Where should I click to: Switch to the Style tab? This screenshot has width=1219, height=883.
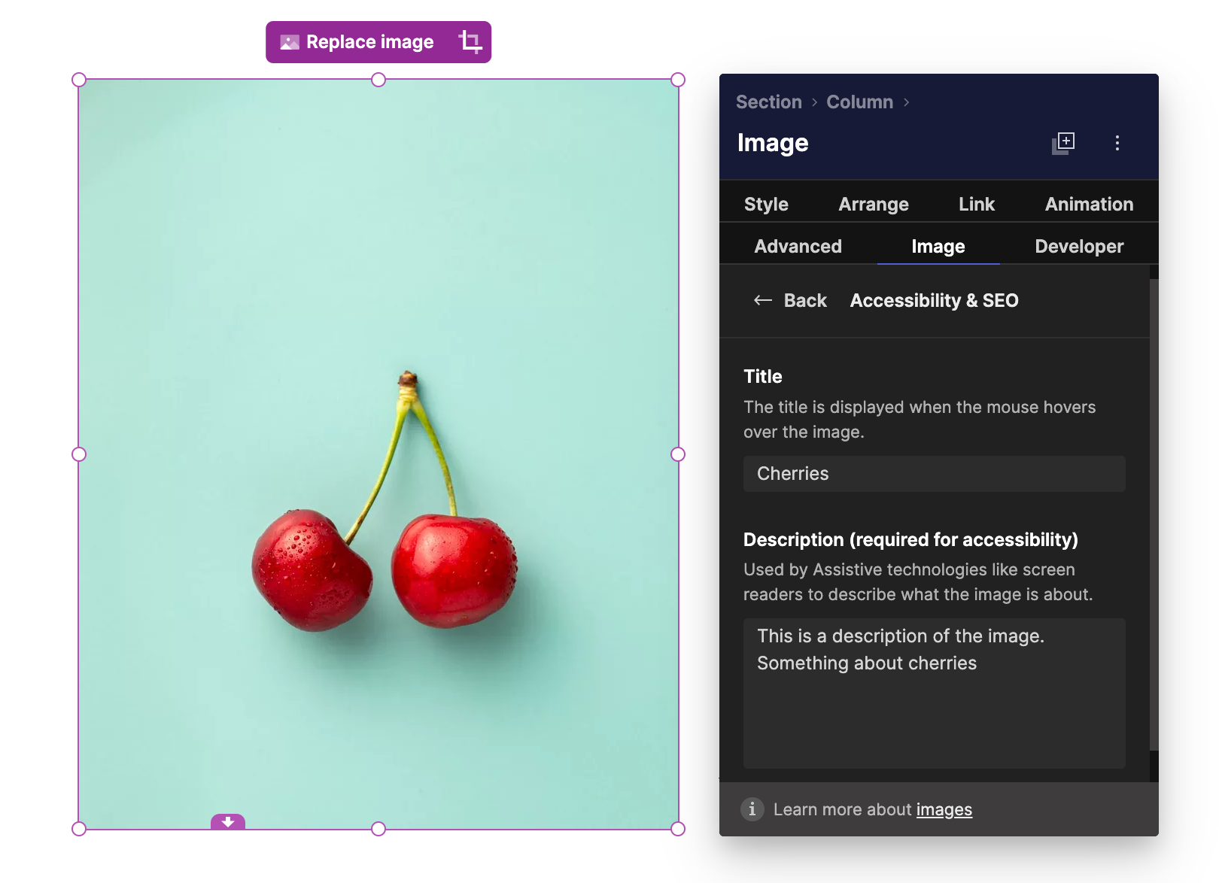coord(766,203)
